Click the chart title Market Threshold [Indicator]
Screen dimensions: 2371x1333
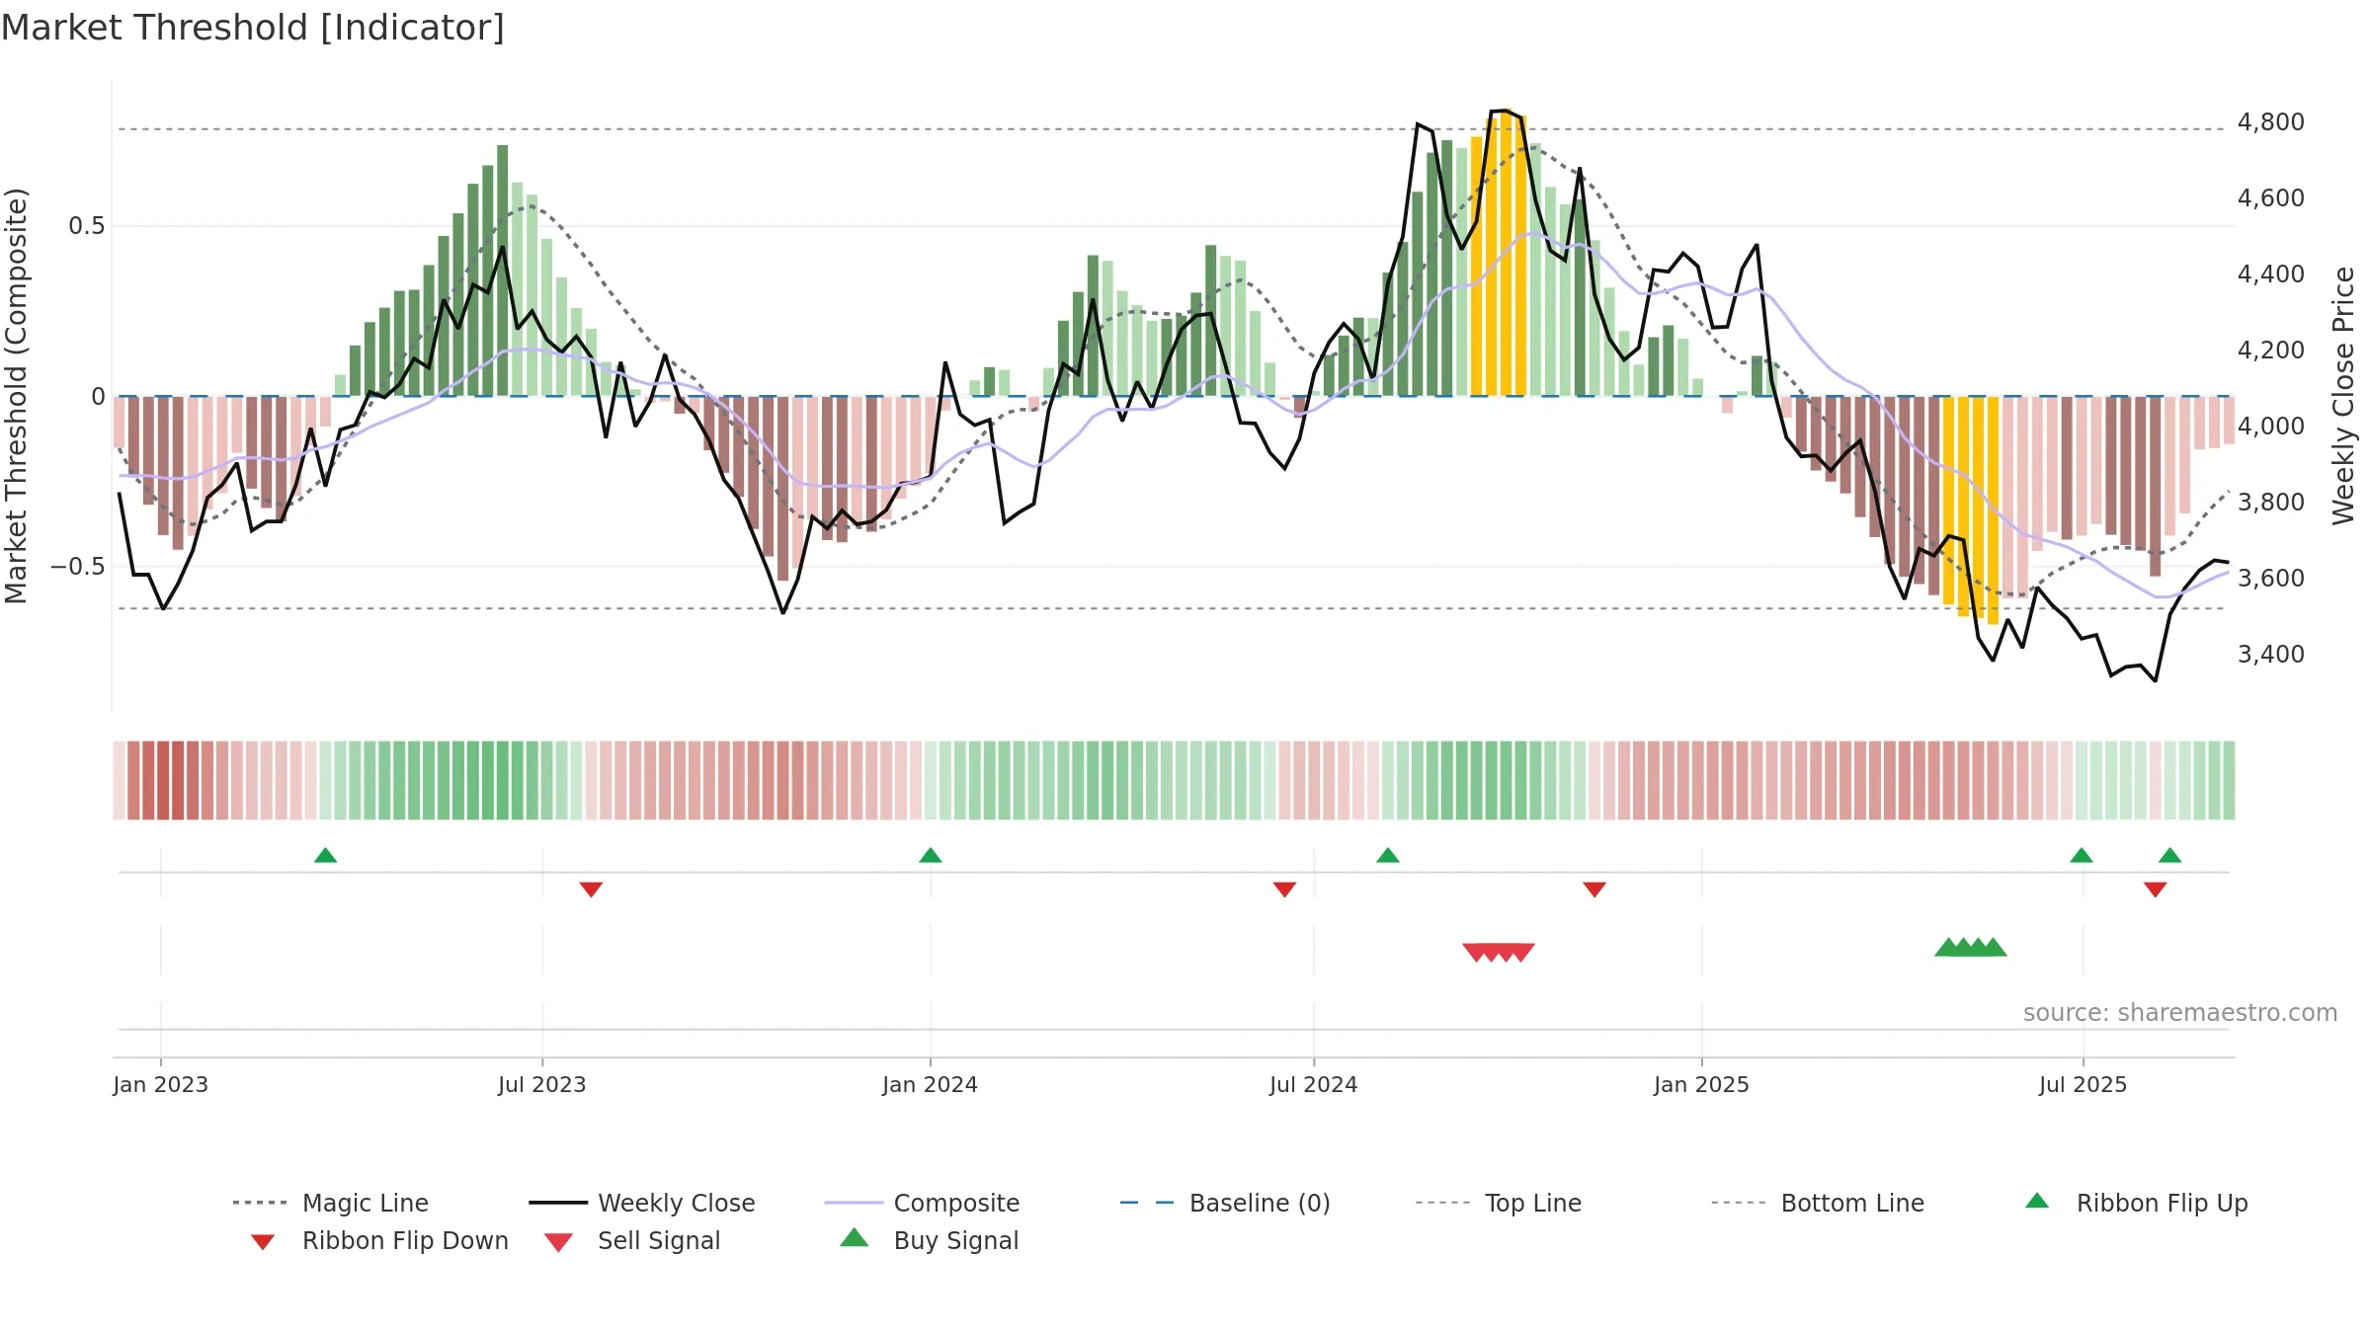(253, 28)
